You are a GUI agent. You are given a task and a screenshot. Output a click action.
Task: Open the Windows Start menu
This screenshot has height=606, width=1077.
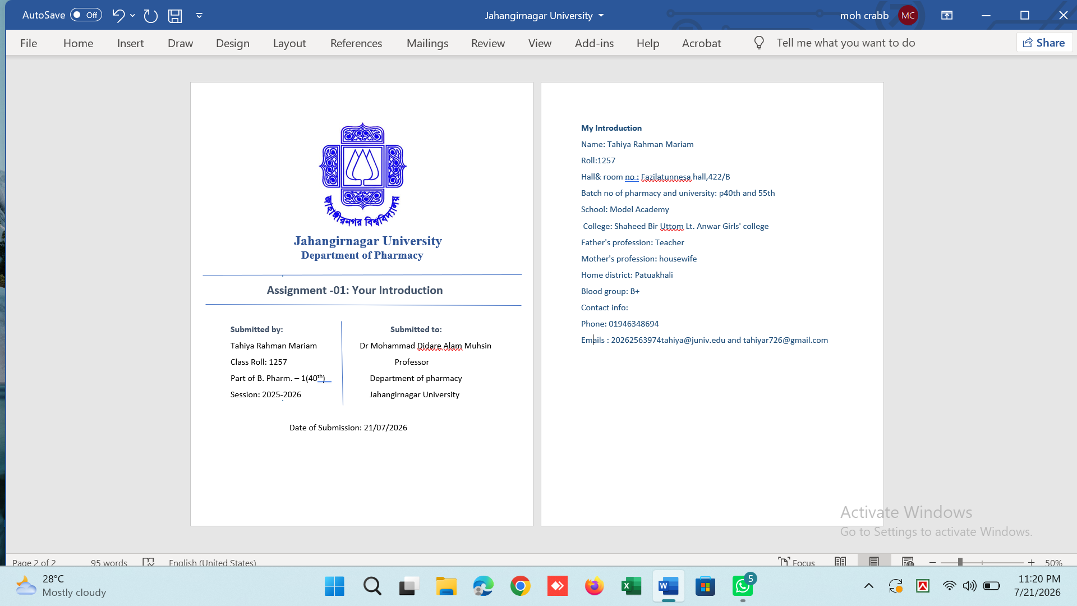[334, 586]
